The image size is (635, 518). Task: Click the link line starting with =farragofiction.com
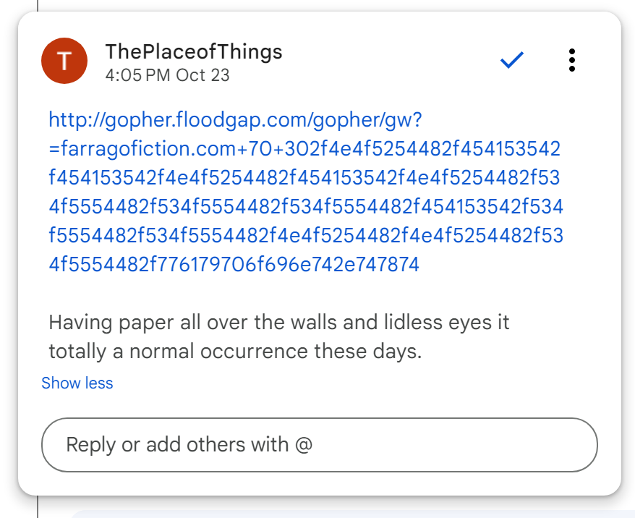click(304, 149)
